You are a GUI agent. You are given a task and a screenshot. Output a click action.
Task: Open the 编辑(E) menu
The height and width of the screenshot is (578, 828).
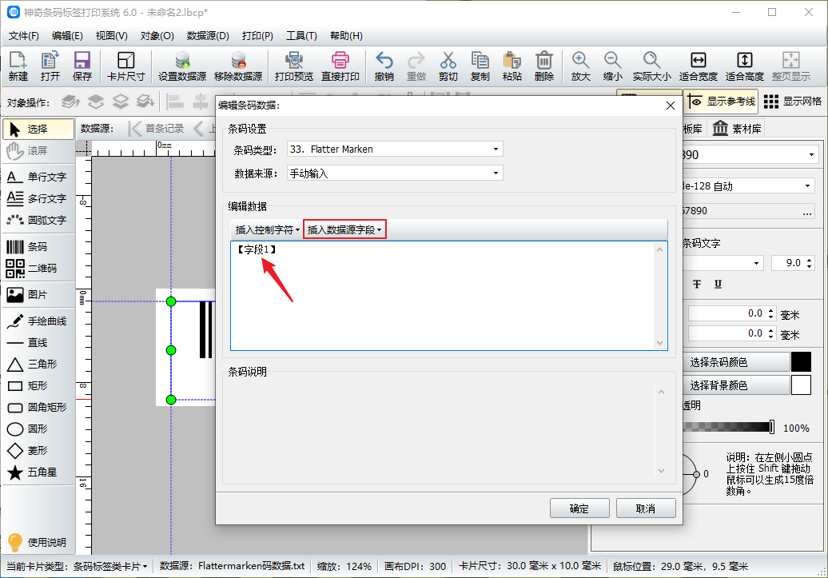pos(67,36)
